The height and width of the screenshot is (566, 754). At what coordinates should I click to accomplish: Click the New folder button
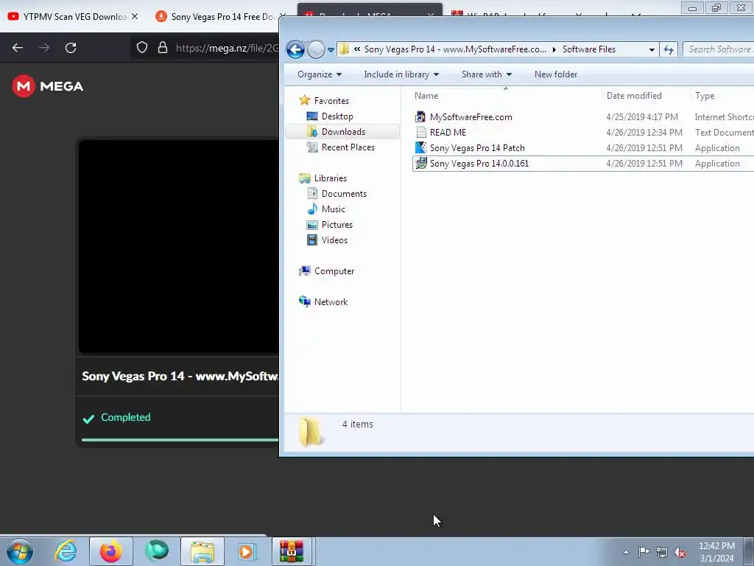click(556, 74)
